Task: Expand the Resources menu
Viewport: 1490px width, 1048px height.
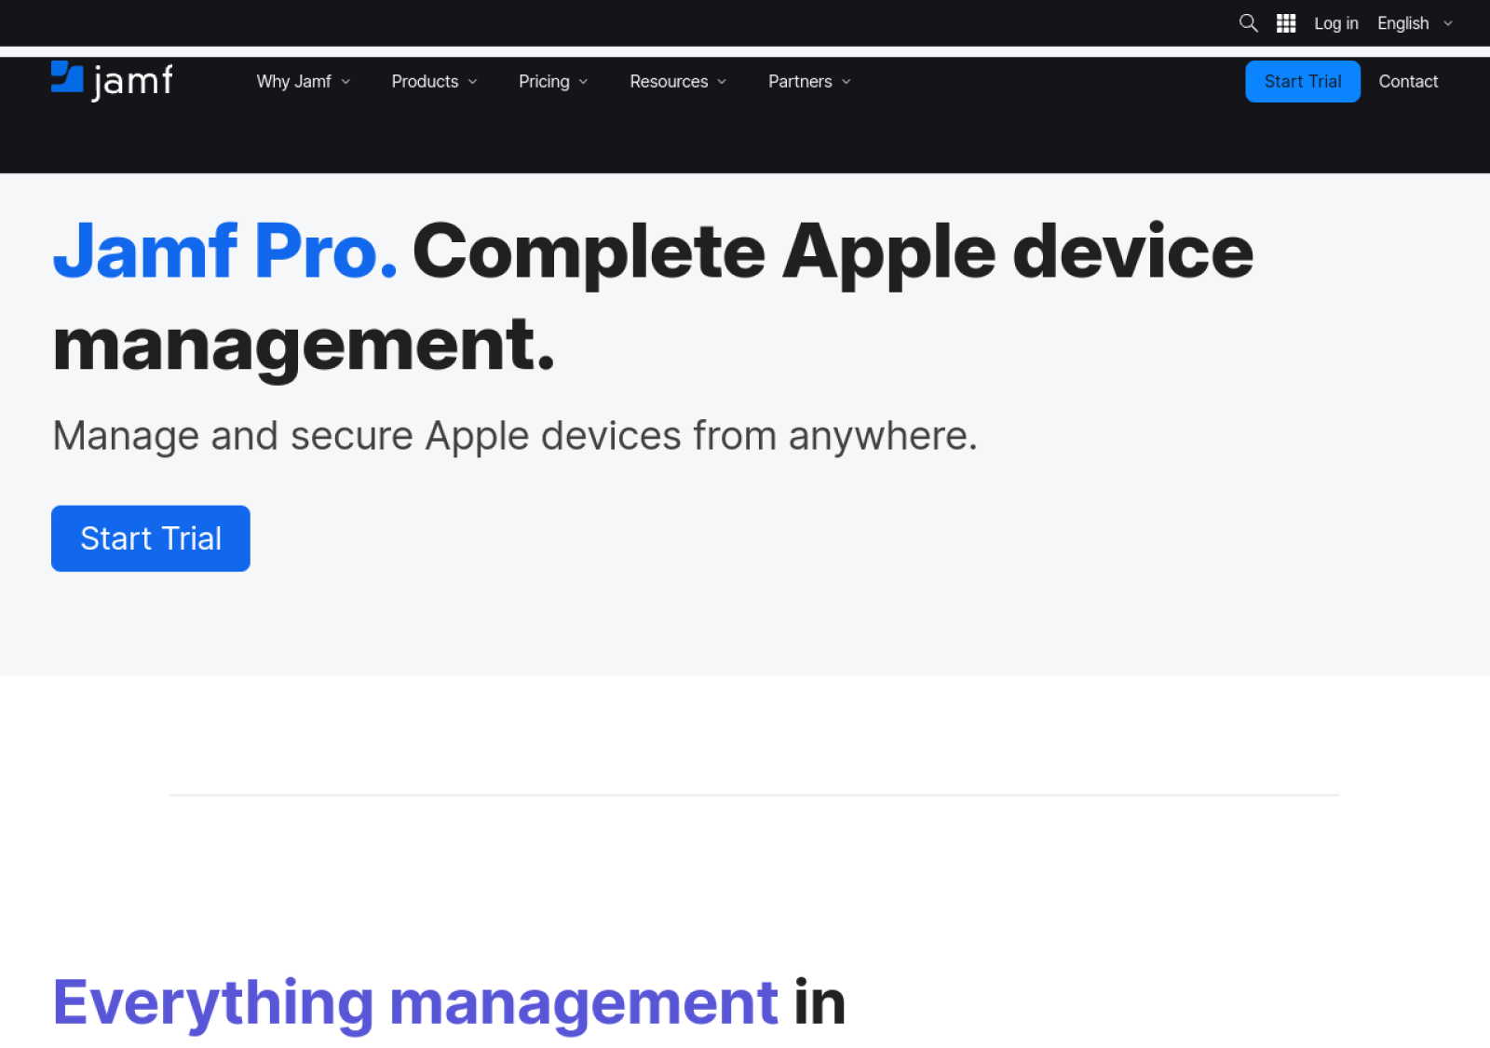Action: coord(678,82)
